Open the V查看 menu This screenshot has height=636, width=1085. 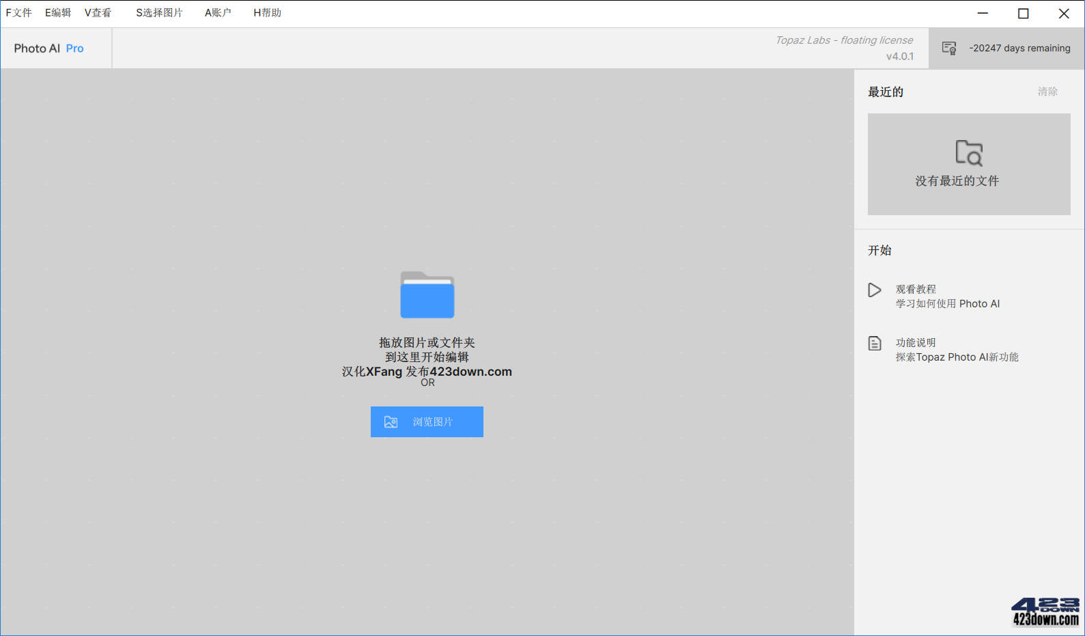coord(98,13)
